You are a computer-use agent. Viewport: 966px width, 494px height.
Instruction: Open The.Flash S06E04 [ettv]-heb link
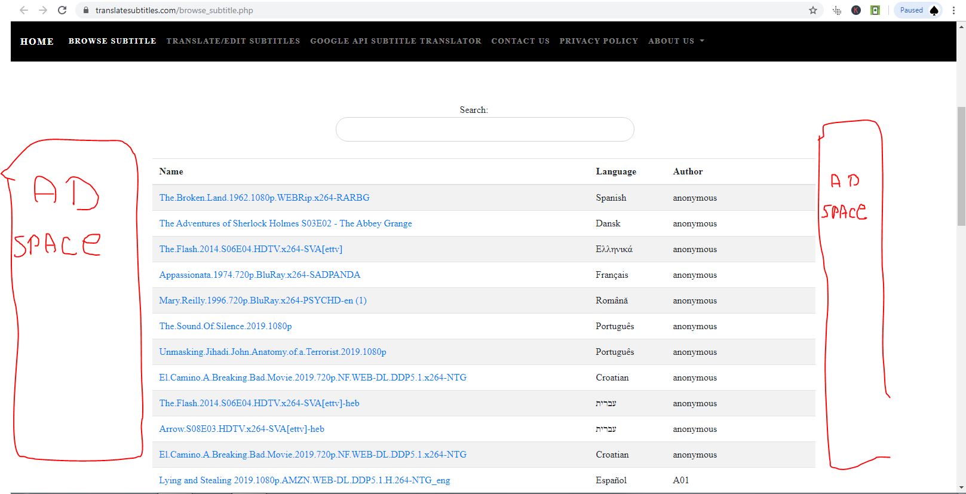coord(259,403)
